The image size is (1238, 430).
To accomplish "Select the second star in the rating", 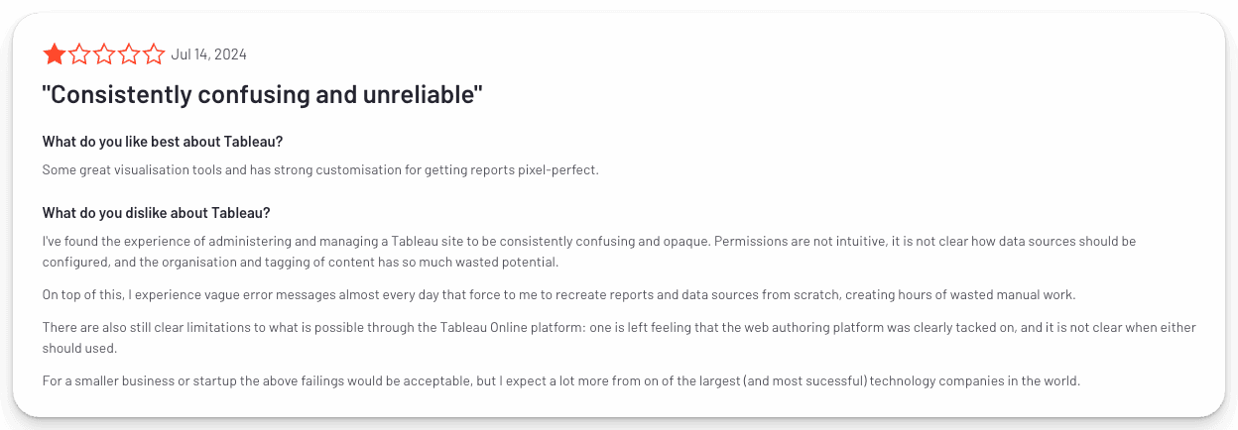I will pyautogui.click(x=78, y=54).
